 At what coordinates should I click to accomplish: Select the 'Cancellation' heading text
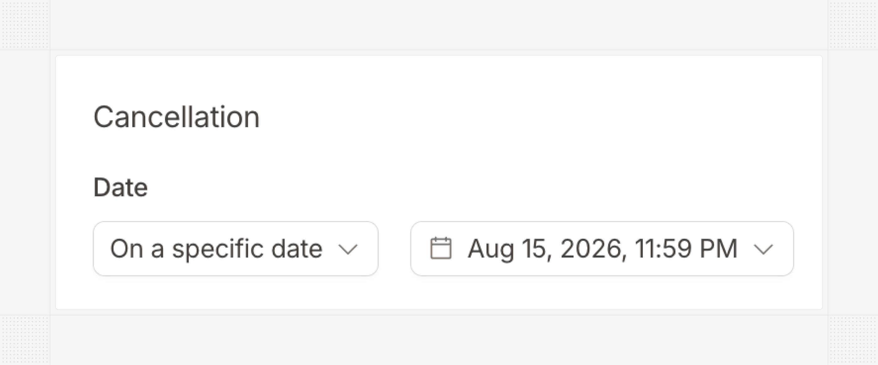tap(177, 117)
